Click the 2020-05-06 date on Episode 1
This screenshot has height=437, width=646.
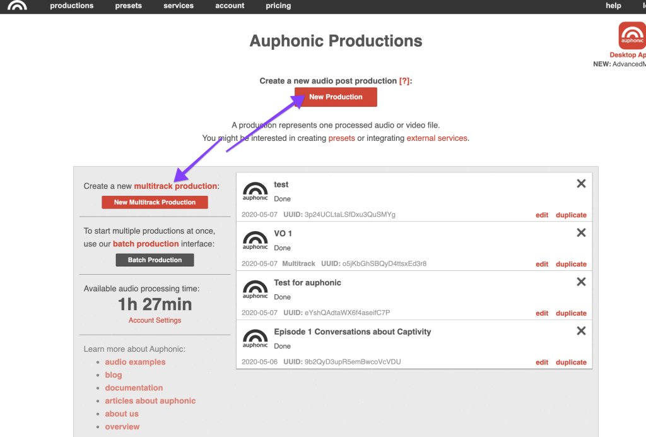(259, 362)
